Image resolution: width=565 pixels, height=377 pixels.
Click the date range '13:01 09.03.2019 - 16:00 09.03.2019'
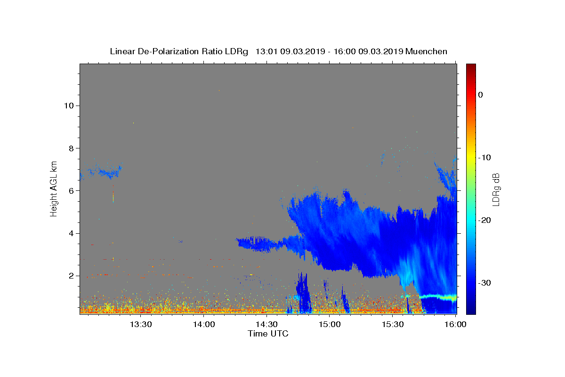[x=329, y=51]
